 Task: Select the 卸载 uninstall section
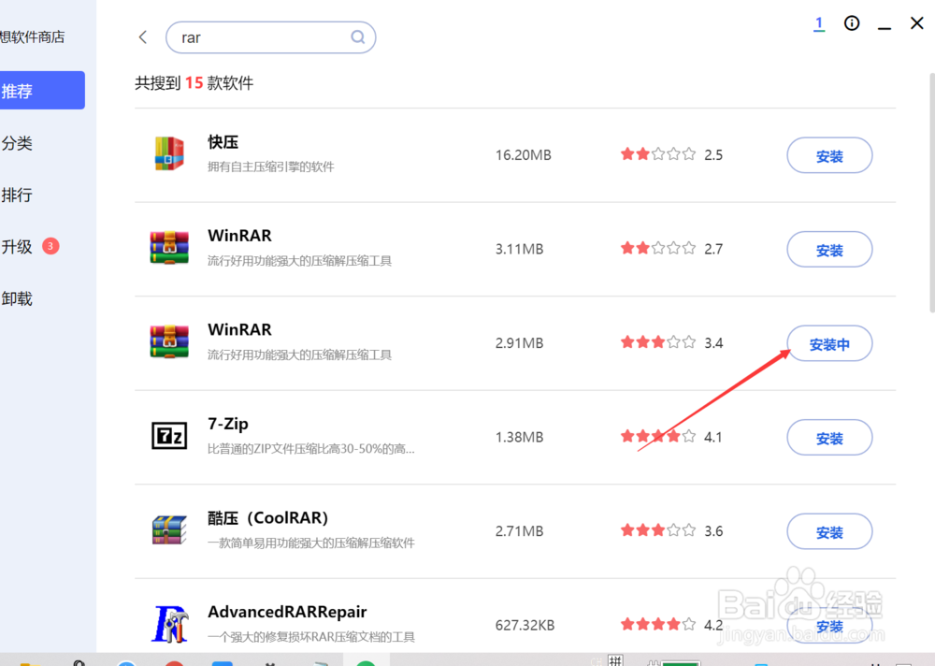point(17,298)
